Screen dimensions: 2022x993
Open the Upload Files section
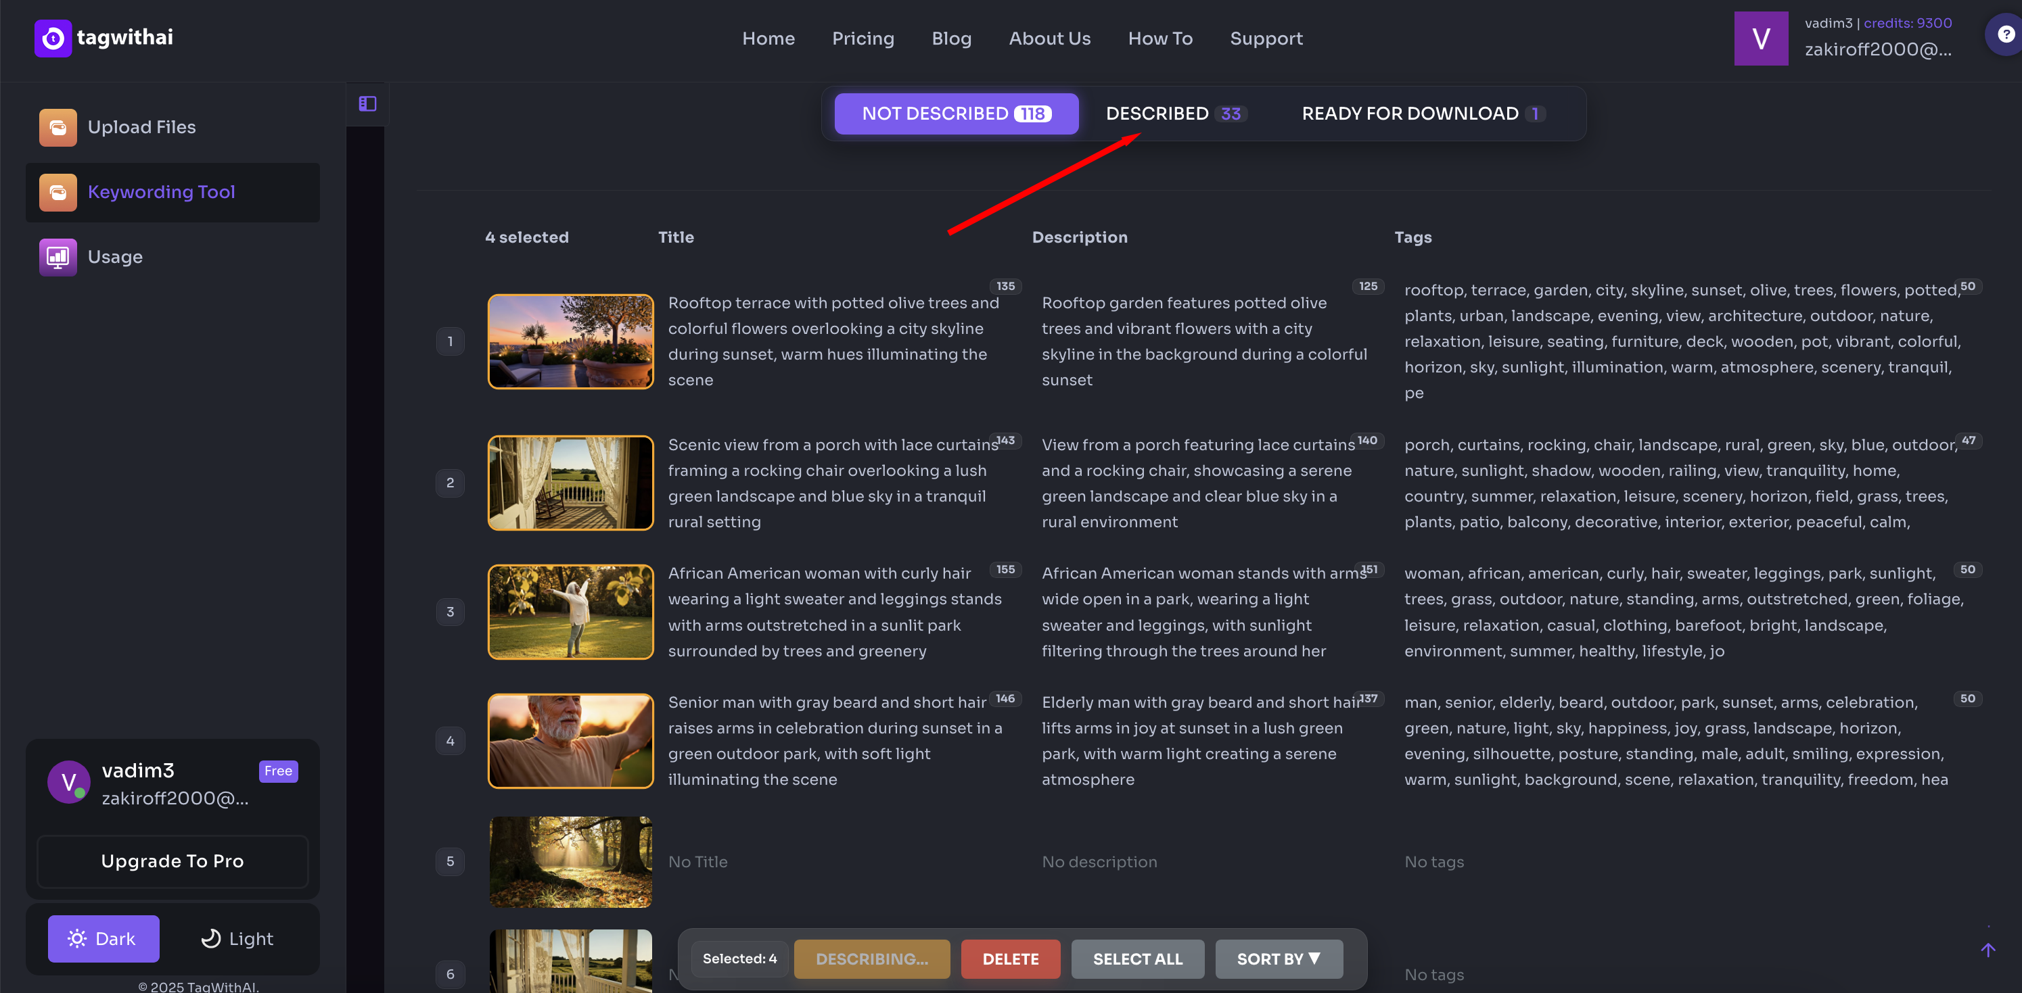pos(141,126)
